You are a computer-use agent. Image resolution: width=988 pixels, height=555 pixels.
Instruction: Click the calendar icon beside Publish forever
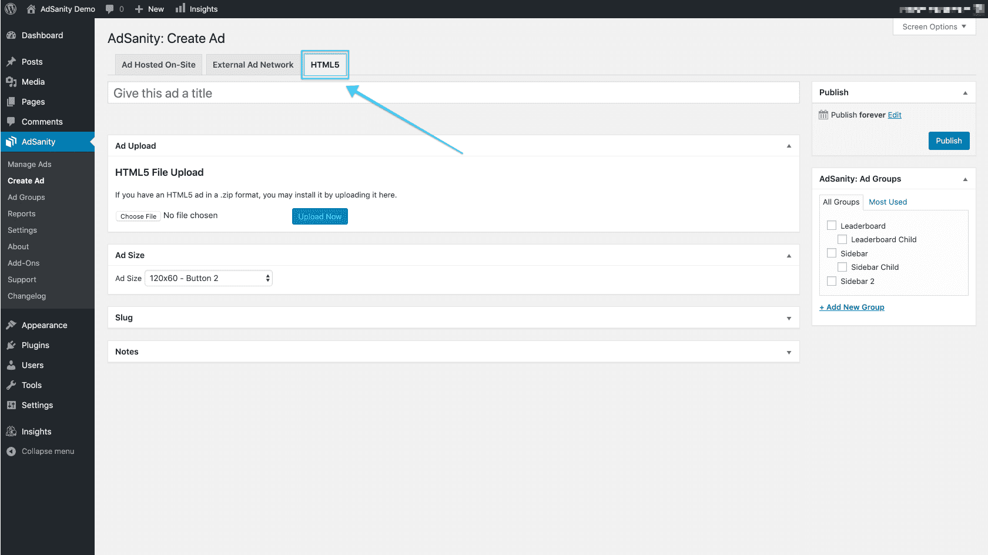pos(823,115)
